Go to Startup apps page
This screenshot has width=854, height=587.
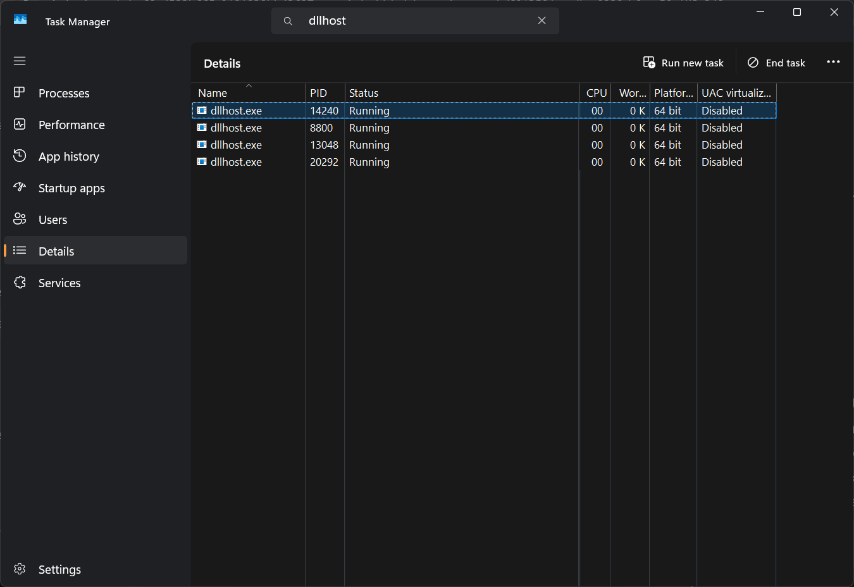pyautogui.click(x=71, y=188)
